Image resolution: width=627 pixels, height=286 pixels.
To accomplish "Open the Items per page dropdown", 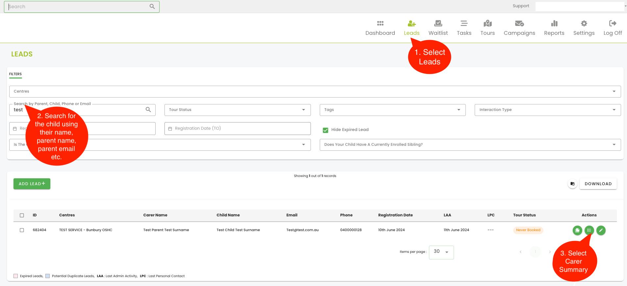I will [x=441, y=253].
